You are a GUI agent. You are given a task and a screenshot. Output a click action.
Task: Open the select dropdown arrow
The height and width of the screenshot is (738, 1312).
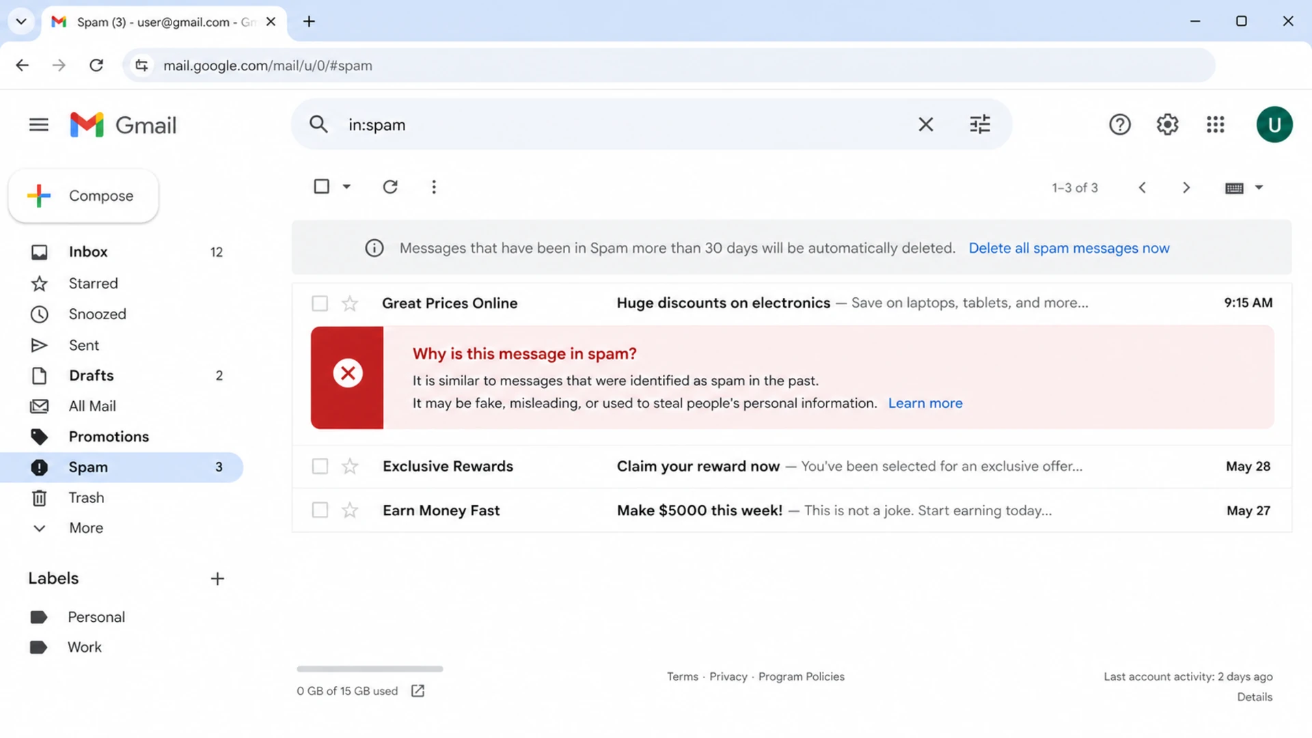[x=346, y=187]
